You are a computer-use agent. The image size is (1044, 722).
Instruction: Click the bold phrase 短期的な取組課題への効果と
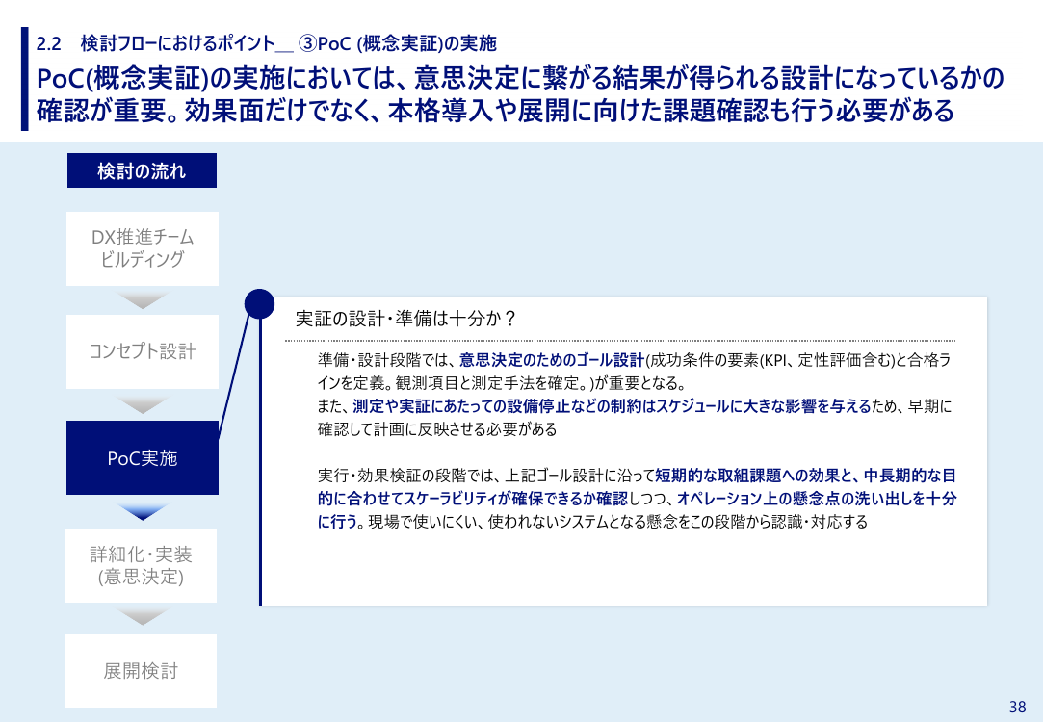click(x=754, y=476)
